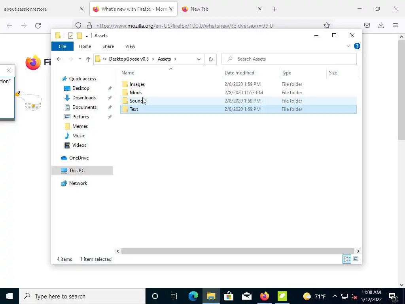Refresh the Assets folder view
Image resolution: width=405 pixels, height=304 pixels.
click(x=211, y=59)
